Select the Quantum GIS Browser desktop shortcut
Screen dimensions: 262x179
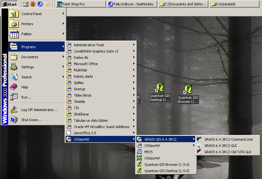pos(188,94)
